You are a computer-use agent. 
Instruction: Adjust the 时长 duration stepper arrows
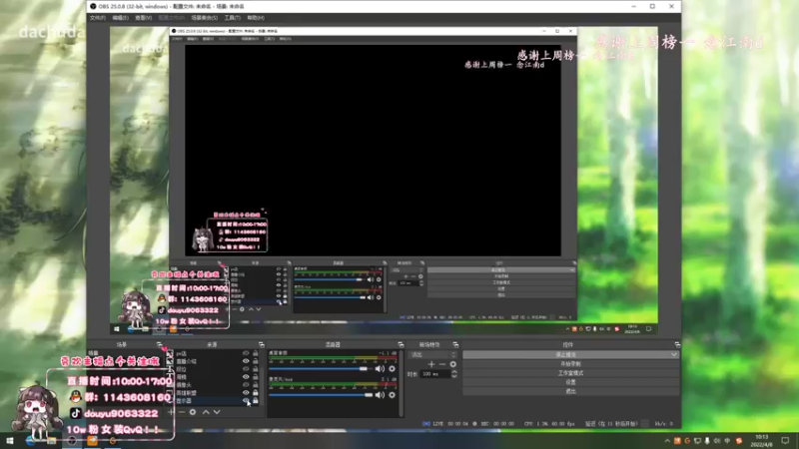454,373
